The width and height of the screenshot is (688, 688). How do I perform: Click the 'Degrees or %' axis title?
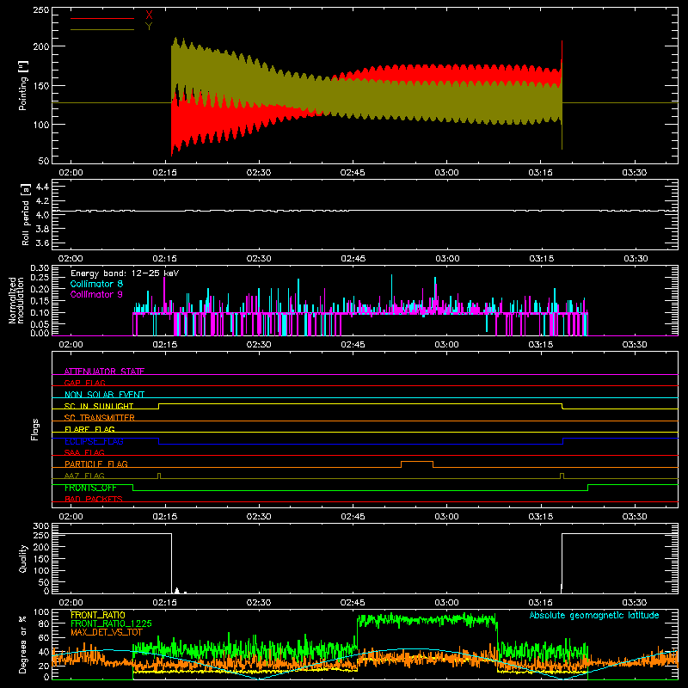click(23, 644)
